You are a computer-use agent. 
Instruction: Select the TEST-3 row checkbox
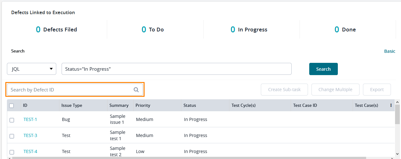pyautogui.click(x=12, y=136)
